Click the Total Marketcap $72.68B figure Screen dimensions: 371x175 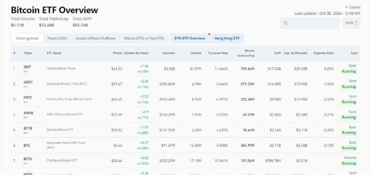tap(47, 25)
